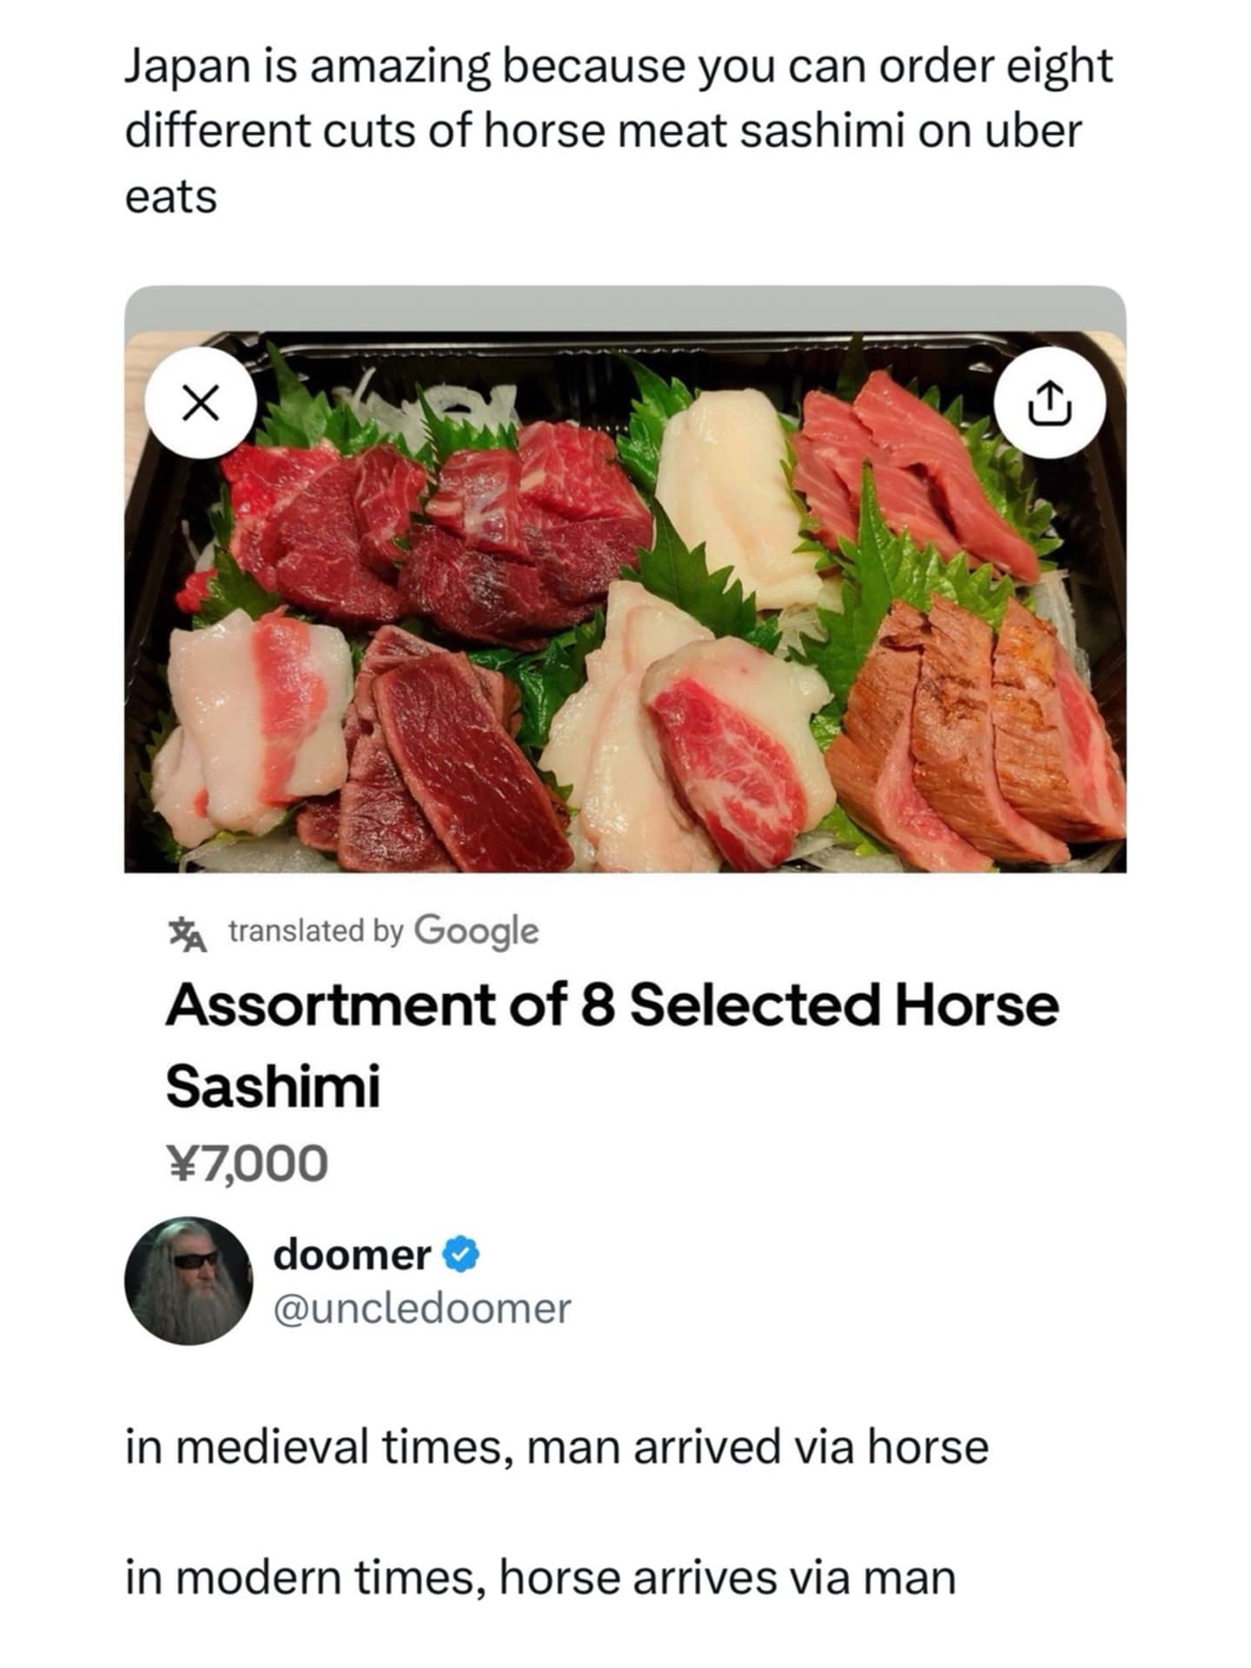
Task: Click the 'doomer' display name
Action: pyautogui.click(x=352, y=1254)
